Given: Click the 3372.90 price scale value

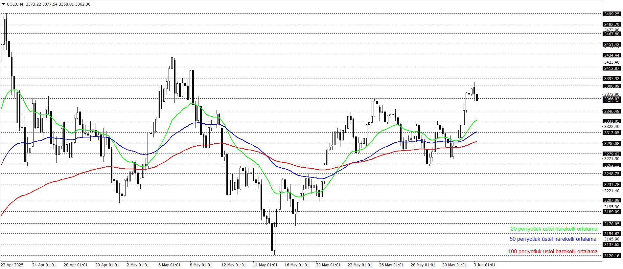Looking at the screenshot, I should point(611,94).
